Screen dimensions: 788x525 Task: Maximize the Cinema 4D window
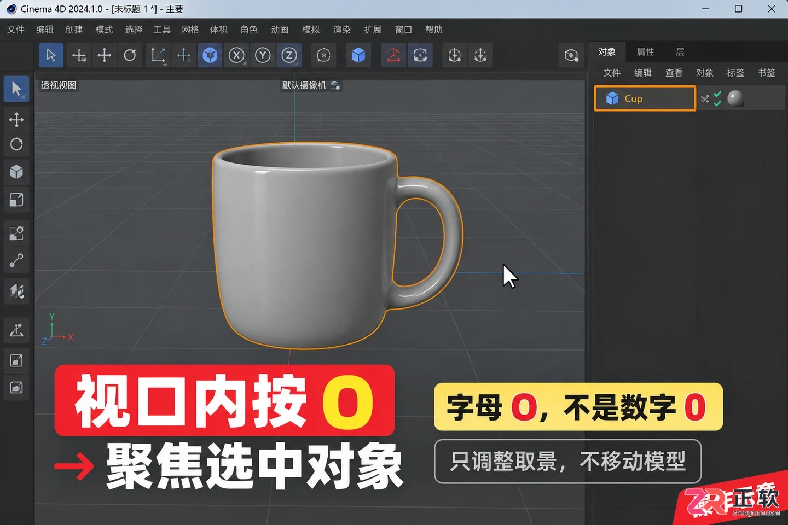coord(738,9)
